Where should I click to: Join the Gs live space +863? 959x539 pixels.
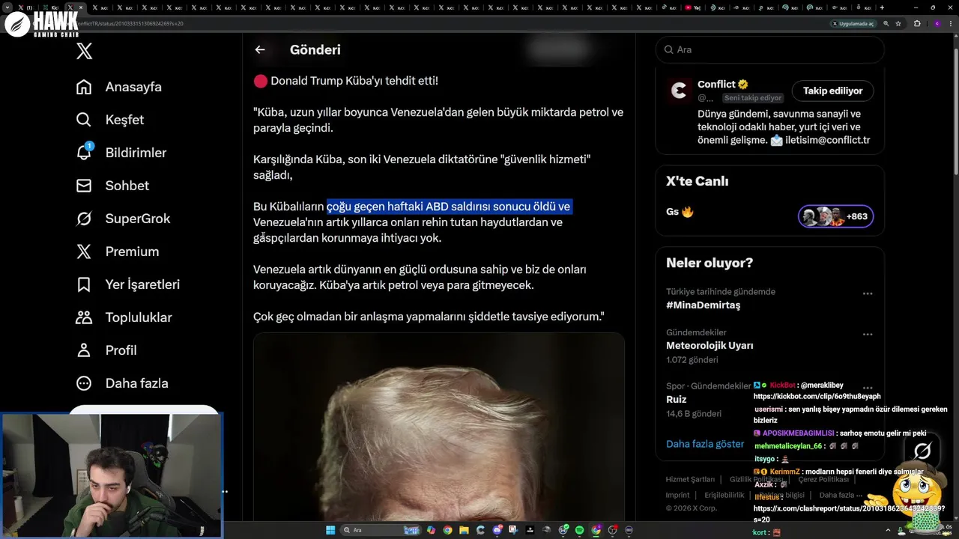(x=835, y=216)
